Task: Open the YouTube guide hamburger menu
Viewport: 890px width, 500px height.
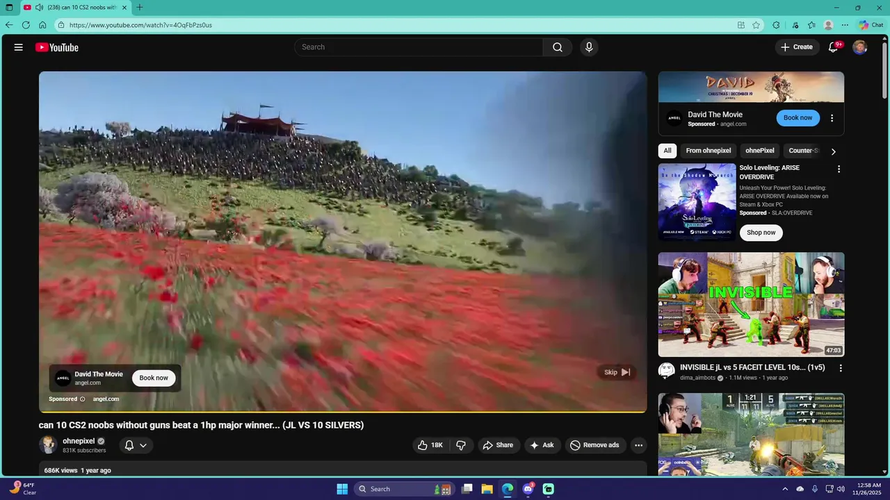Action: pyautogui.click(x=19, y=47)
